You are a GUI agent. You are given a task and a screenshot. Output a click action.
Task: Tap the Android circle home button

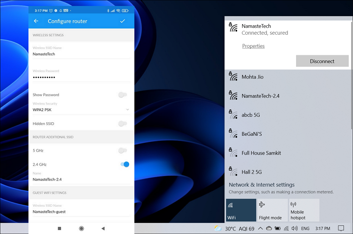(x=82, y=228)
